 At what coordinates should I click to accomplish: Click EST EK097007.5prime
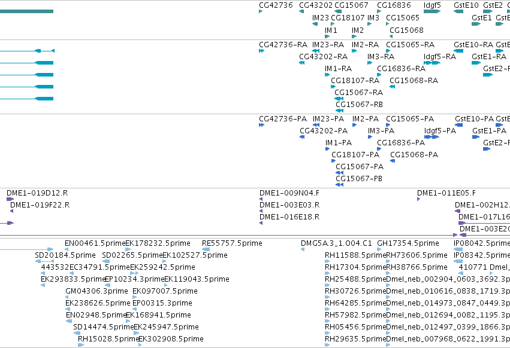(165, 292)
